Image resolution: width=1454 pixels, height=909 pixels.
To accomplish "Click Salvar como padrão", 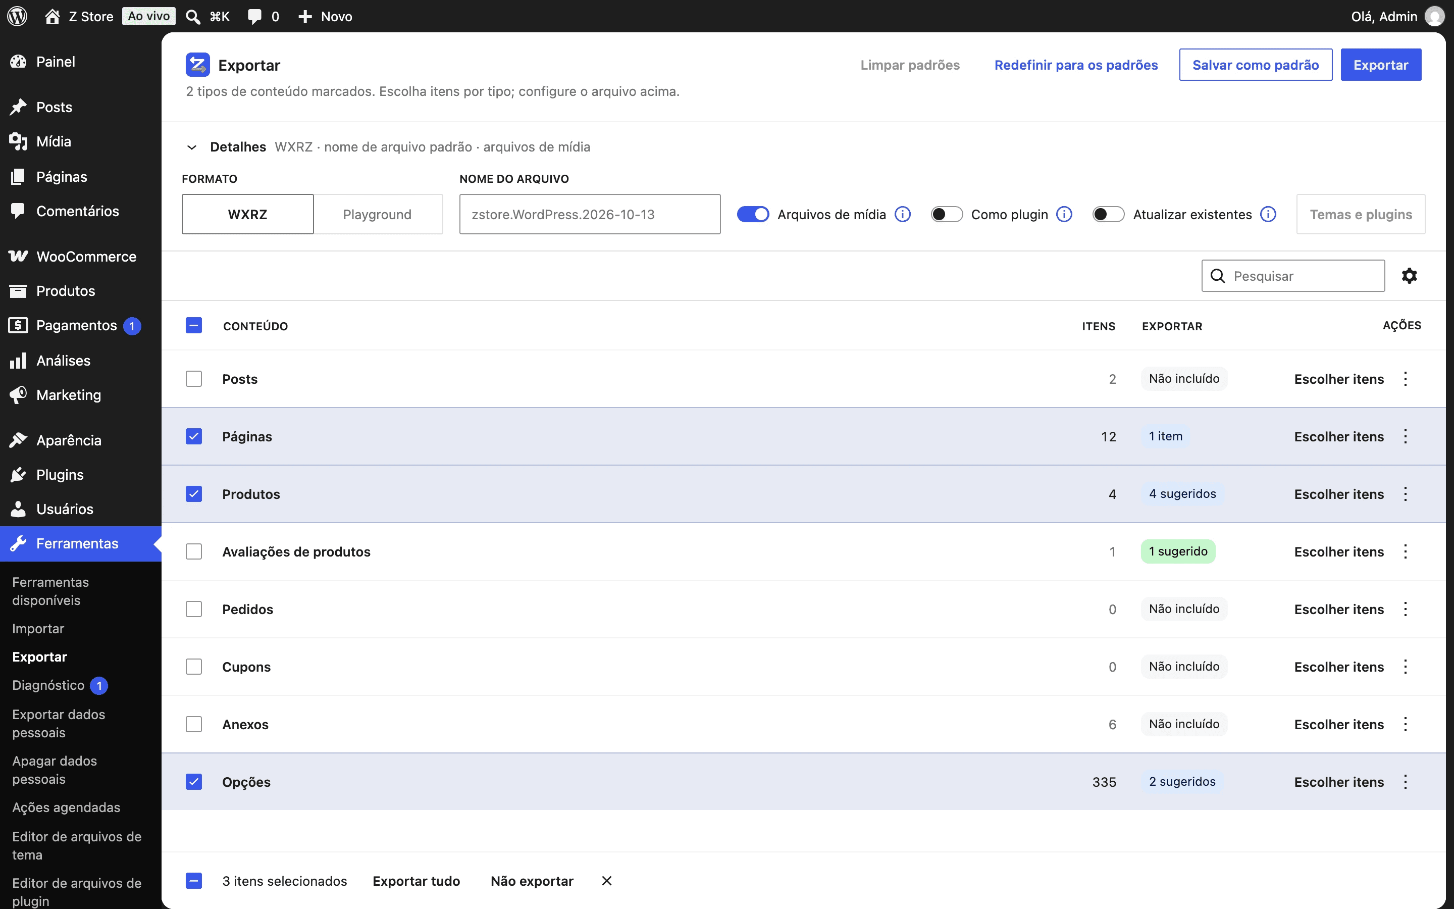I will click(x=1255, y=65).
